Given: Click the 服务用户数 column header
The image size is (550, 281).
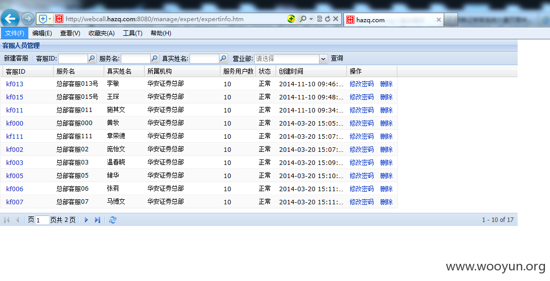Looking at the screenshot, I should coord(238,72).
